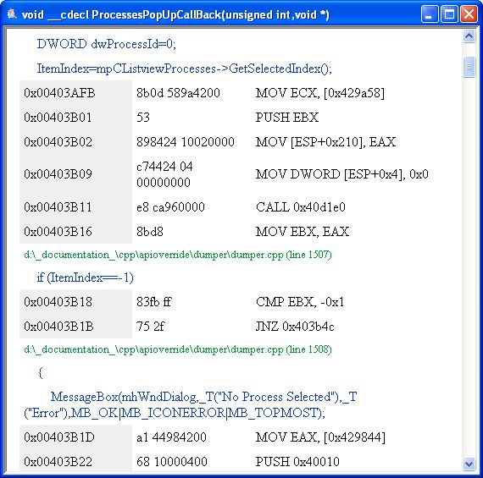Click address 0x00403B16

click(x=58, y=232)
